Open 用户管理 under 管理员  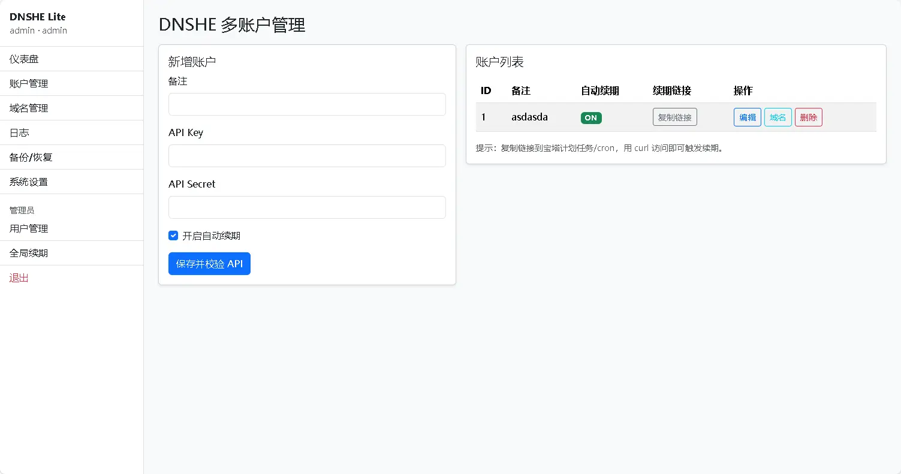coord(29,228)
